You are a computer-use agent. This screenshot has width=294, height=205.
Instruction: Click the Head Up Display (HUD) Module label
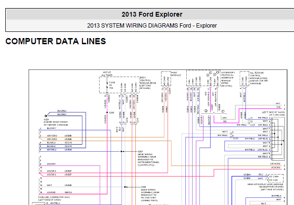265,187
